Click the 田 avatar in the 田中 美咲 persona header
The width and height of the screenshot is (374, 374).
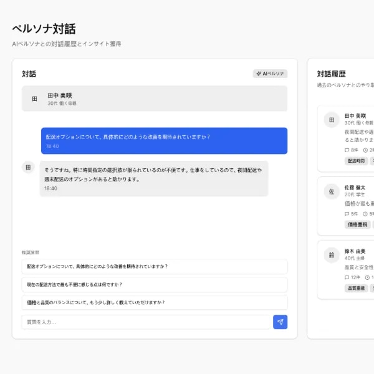click(34, 98)
